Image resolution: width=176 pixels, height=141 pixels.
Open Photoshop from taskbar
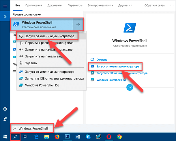[x=67, y=136]
